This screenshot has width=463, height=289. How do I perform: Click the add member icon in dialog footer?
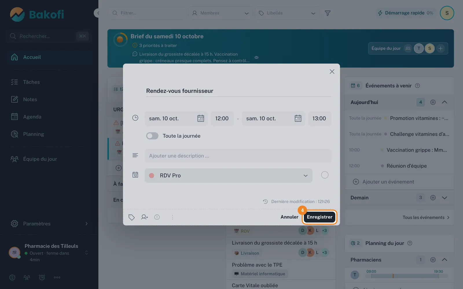point(144,217)
